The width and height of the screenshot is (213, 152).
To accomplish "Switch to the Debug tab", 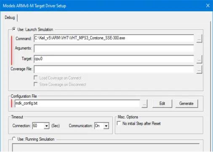I will point(10,18).
